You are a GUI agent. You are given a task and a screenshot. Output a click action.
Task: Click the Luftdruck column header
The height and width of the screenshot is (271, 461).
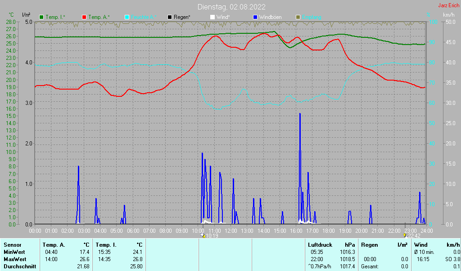point(320,245)
